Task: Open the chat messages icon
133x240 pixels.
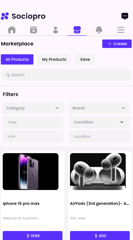Action: click(125, 16)
